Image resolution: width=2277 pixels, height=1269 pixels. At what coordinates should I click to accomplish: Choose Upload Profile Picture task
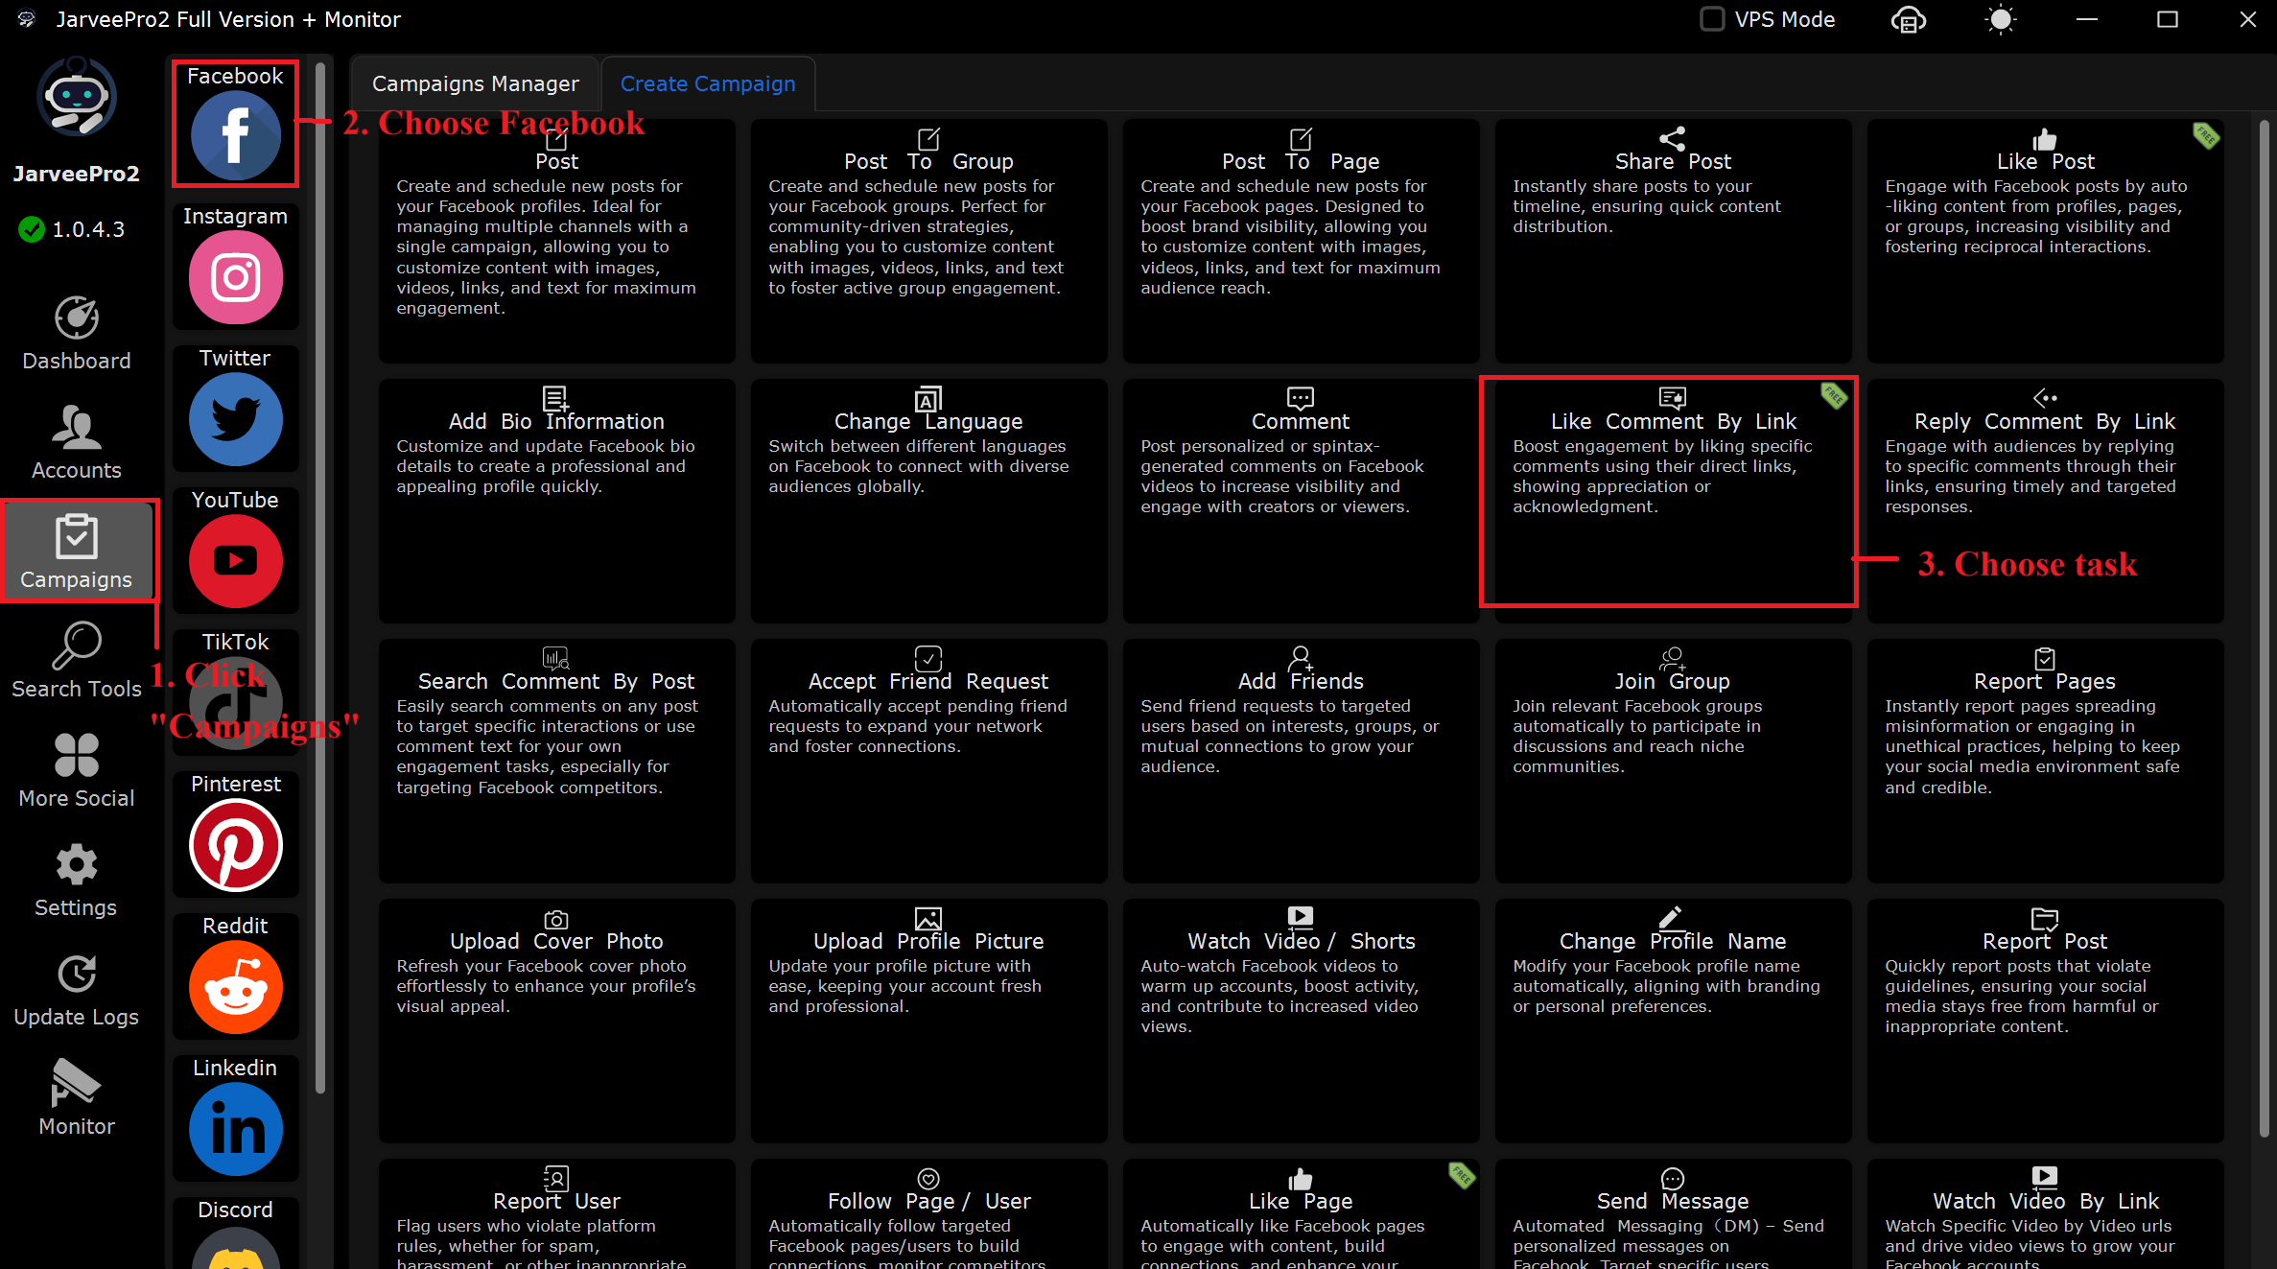click(x=928, y=1021)
